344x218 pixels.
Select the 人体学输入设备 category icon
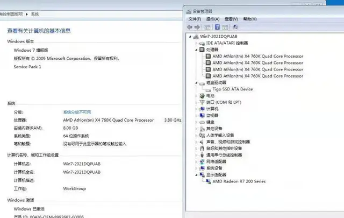coord(202,135)
